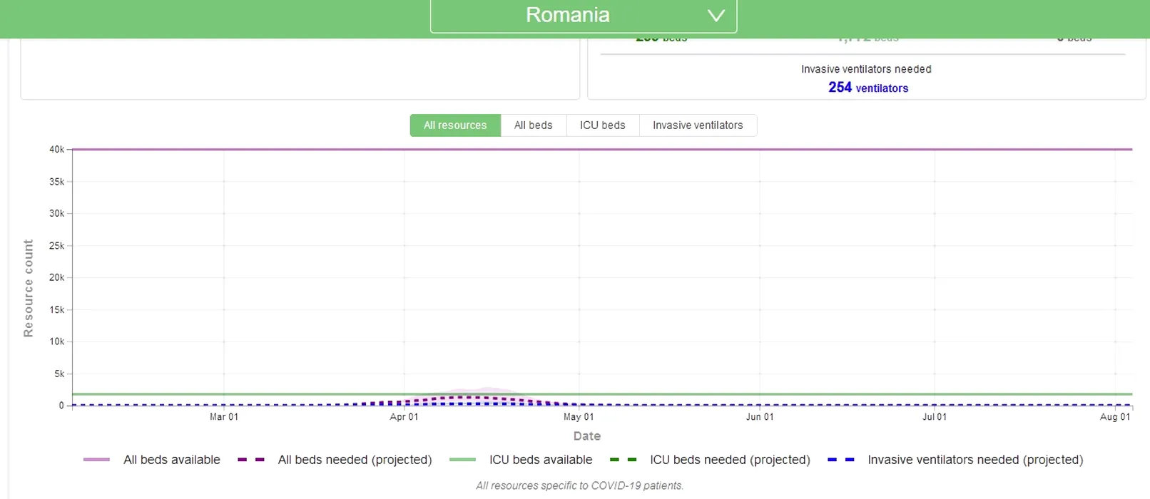
Task: Click the green ICU beds available legend swatch
Action: coord(462,460)
